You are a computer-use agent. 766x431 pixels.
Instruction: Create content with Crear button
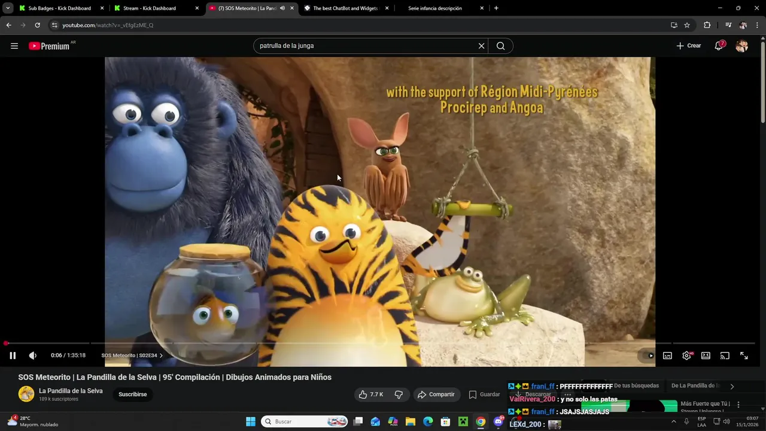tap(689, 46)
